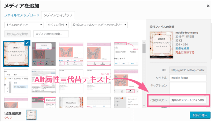Select the third thumbnail with butterfly and footer
Screen dimensions: 212x122
pos(71,54)
